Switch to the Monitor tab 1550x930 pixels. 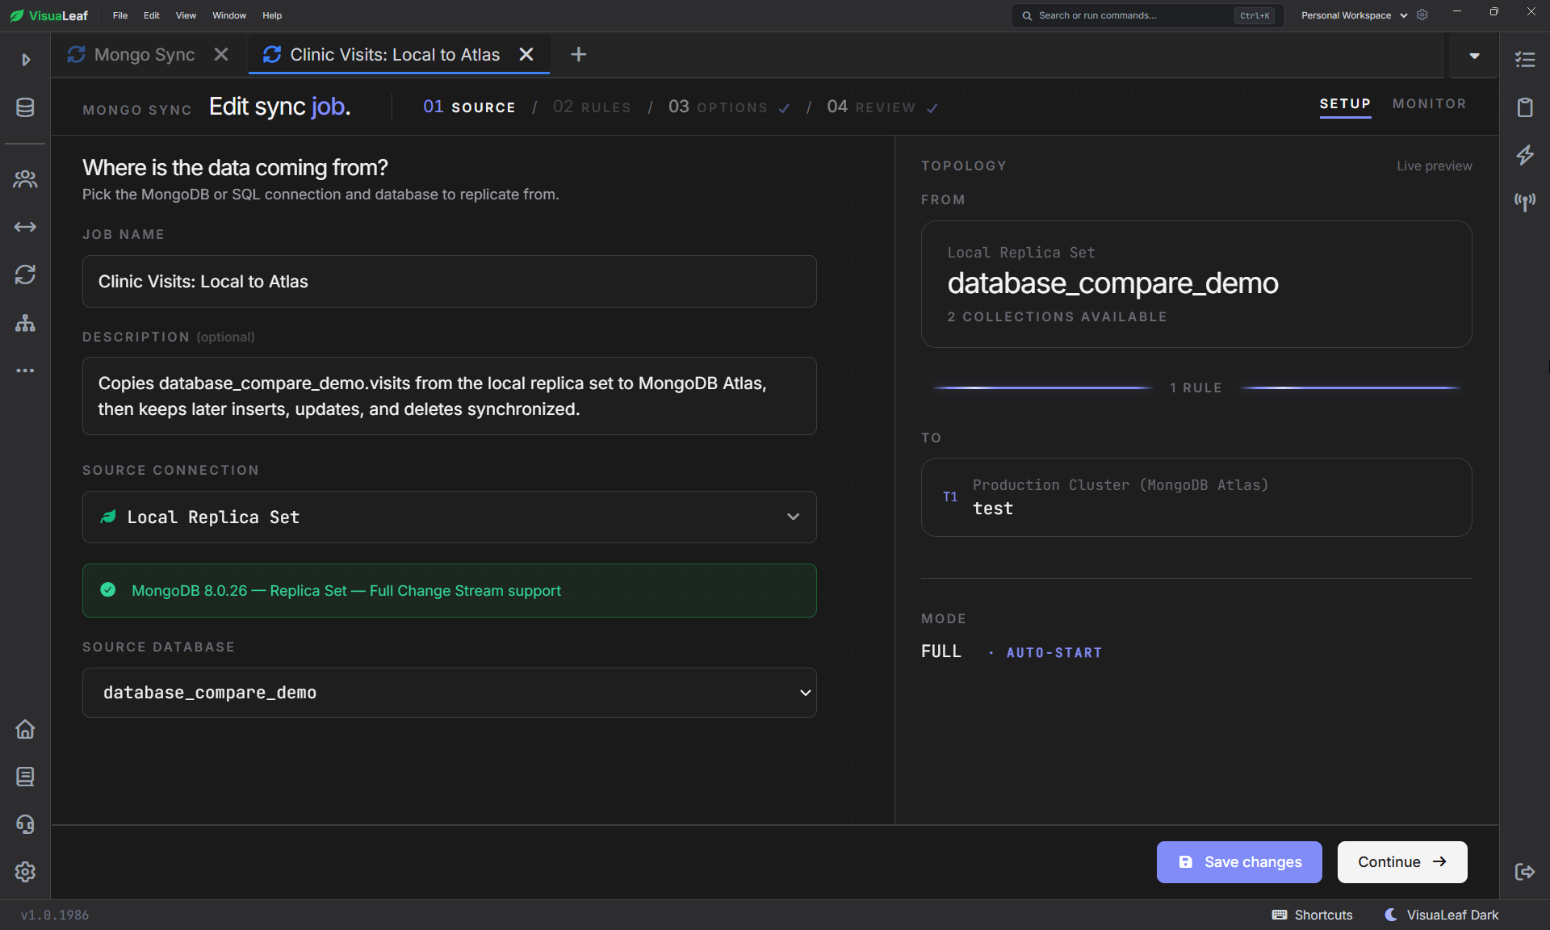[x=1430, y=103]
